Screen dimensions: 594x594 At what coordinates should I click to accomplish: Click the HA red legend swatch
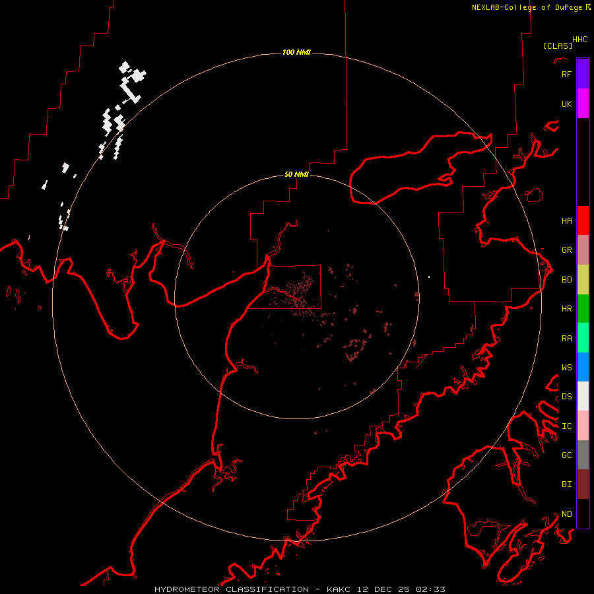(x=583, y=220)
